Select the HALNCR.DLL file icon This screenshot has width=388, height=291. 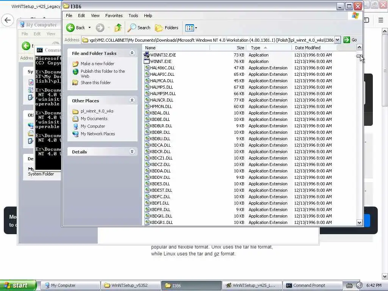(x=147, y=100)
